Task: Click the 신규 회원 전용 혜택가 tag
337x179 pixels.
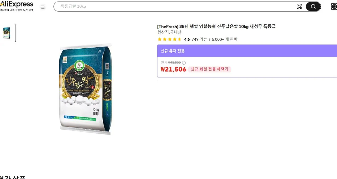Action: click(210, 69)
